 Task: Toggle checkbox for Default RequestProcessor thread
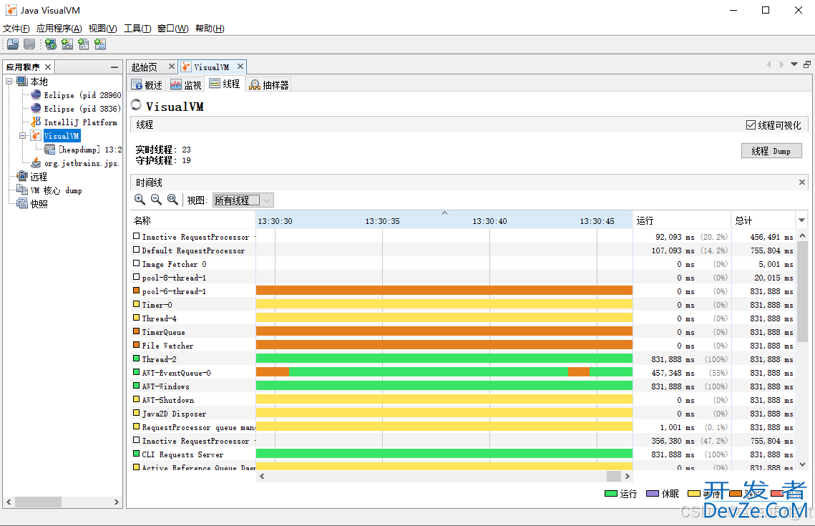coord(136,250)
